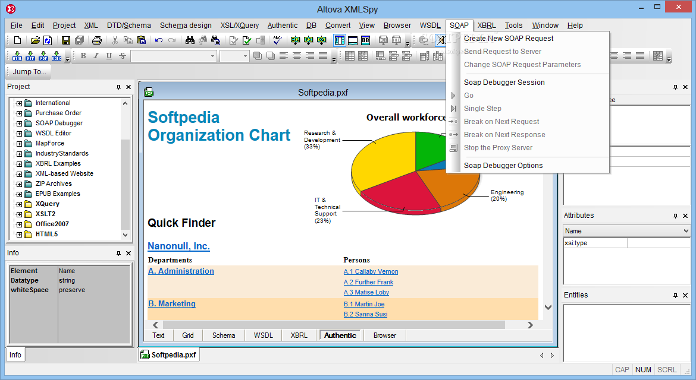Click the Open file folder icon
Screen dimensions: 696x380
(x=35, y=40)
